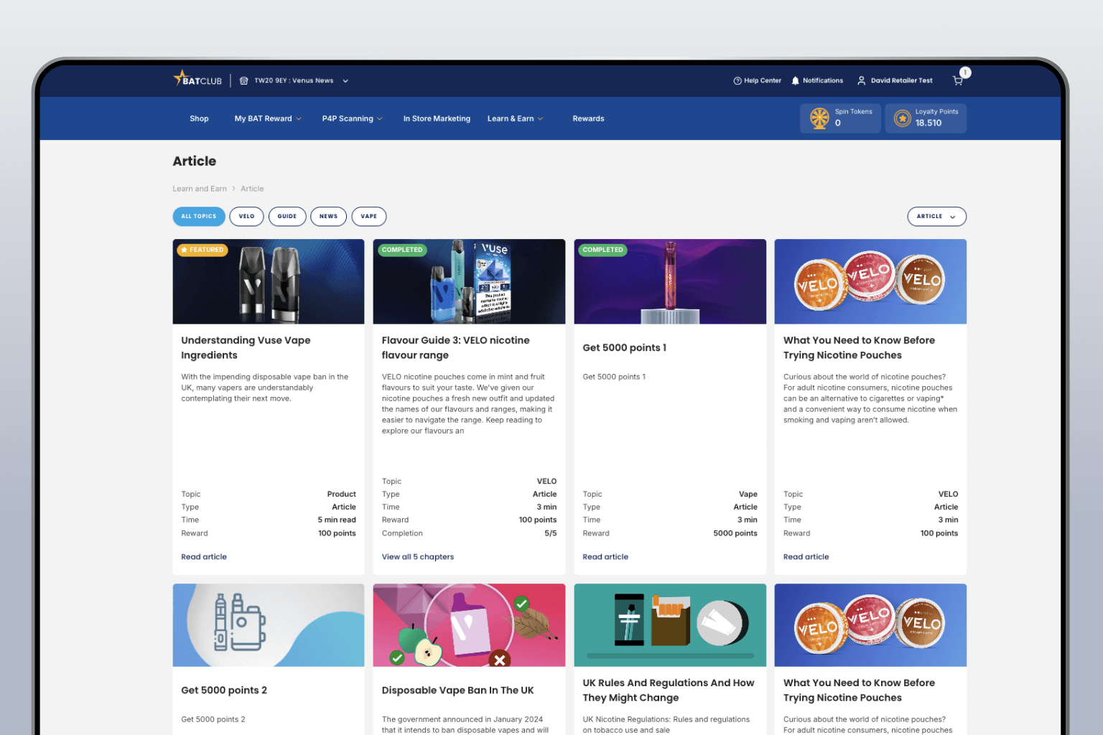Expand the My BAT Reward menu chevron
This screenshot has height=735, width=1103.
(x=299, y=119)
